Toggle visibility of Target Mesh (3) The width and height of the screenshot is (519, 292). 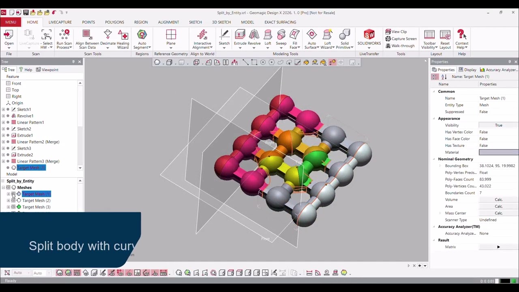pyautogui.click(x=13, y=207)
